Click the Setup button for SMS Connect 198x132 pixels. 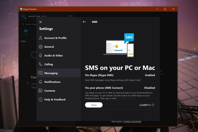[94, 105]
